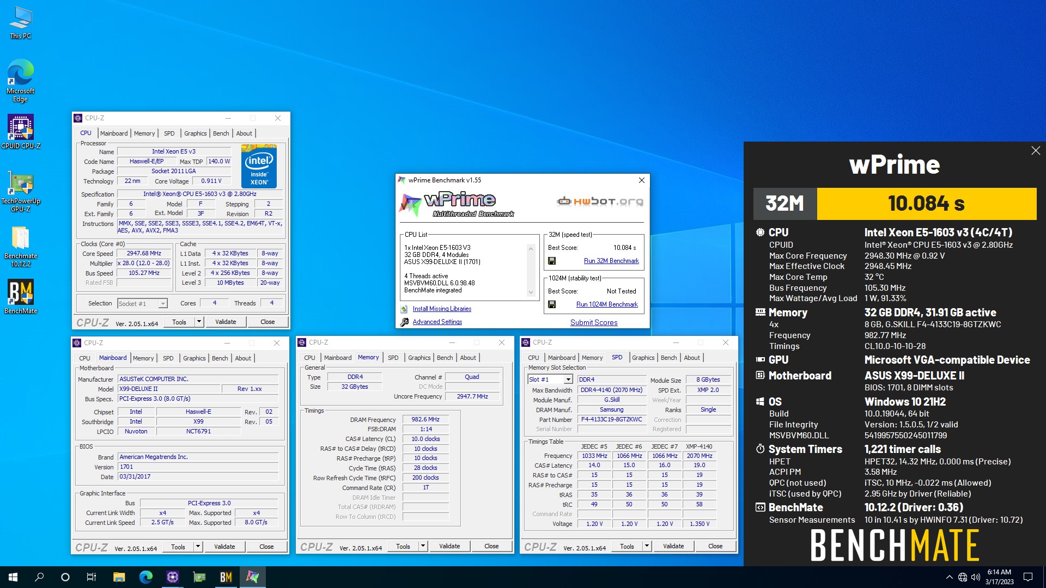This screenshot has width=1046, height=588.
Task: Click Install Missing Libraries link
Action: click(x=442, y=309)
